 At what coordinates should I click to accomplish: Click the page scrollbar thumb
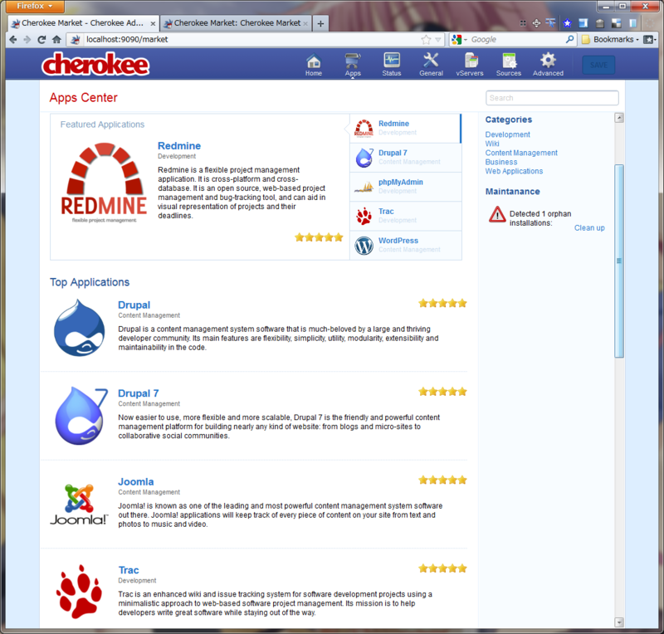pyautogui.click(x=618, y=261)
